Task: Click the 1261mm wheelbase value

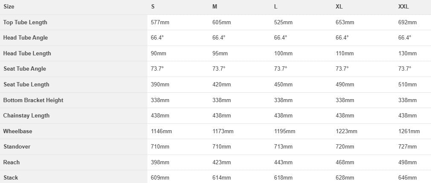Action: tap(409, 131)
